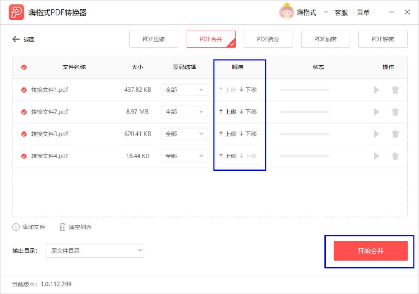
Task: Close the converter window
Action: pyautogui.click(x=407, y=12)
